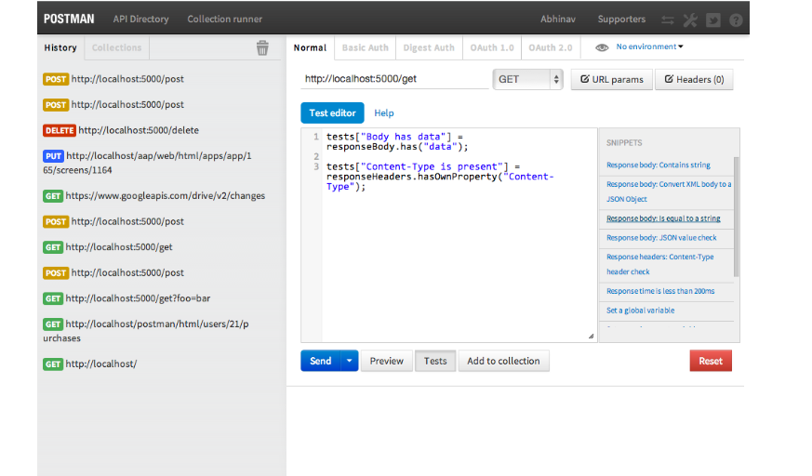The height and width of the screenshot is (476, 812).
Task: Insert snippet Response headers: Content-Type header check
Action: point(659,264)
